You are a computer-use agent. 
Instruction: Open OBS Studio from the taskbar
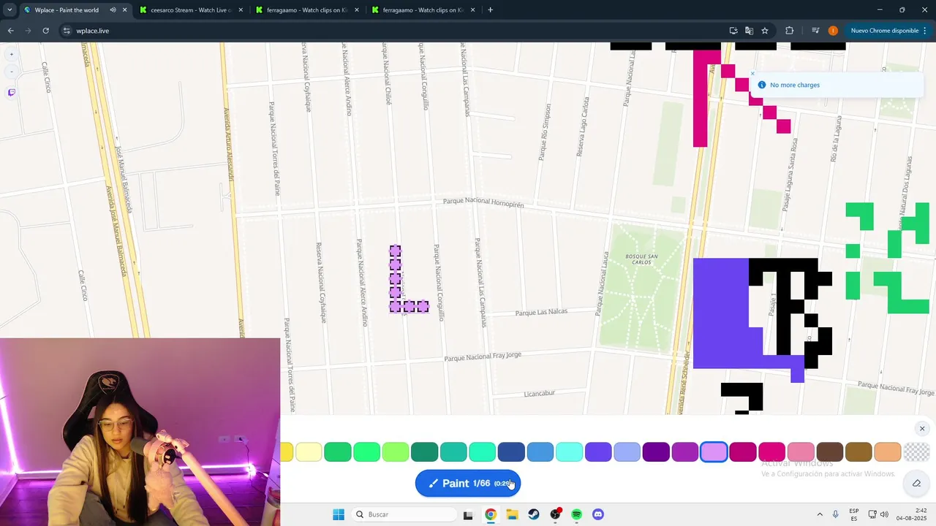(555, 514)
